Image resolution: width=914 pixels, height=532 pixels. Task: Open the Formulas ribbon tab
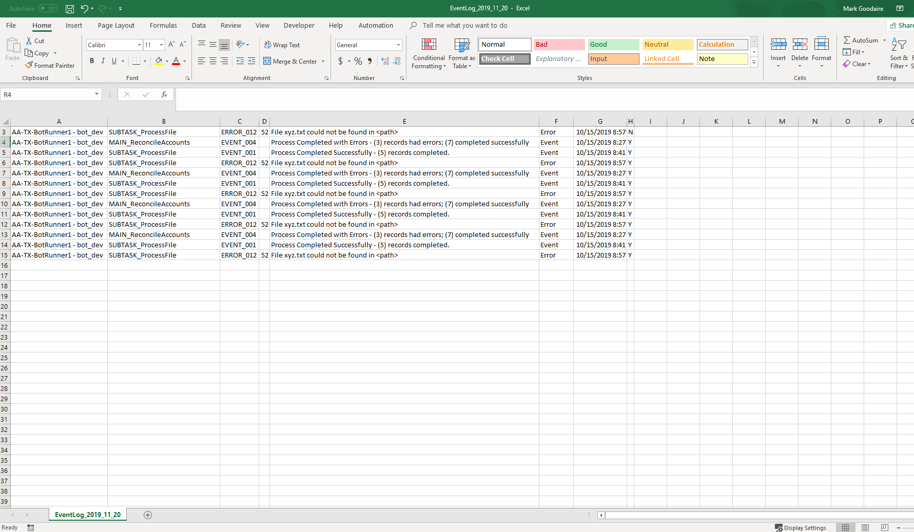click(x=163, y=26)
